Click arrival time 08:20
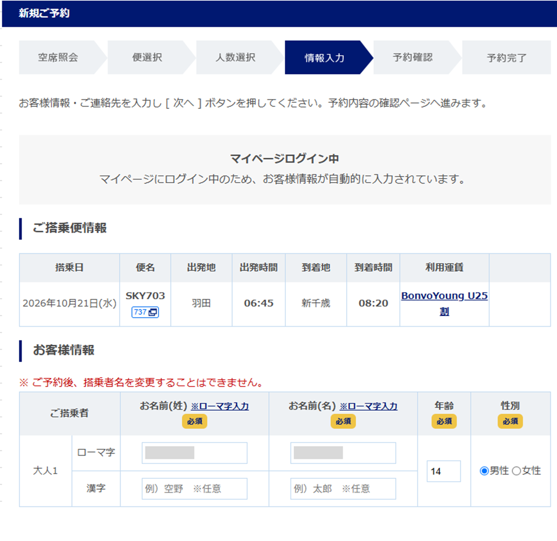The height and width of the screenshot is (541, 557). pyautogui.click(x=373, y=303)
